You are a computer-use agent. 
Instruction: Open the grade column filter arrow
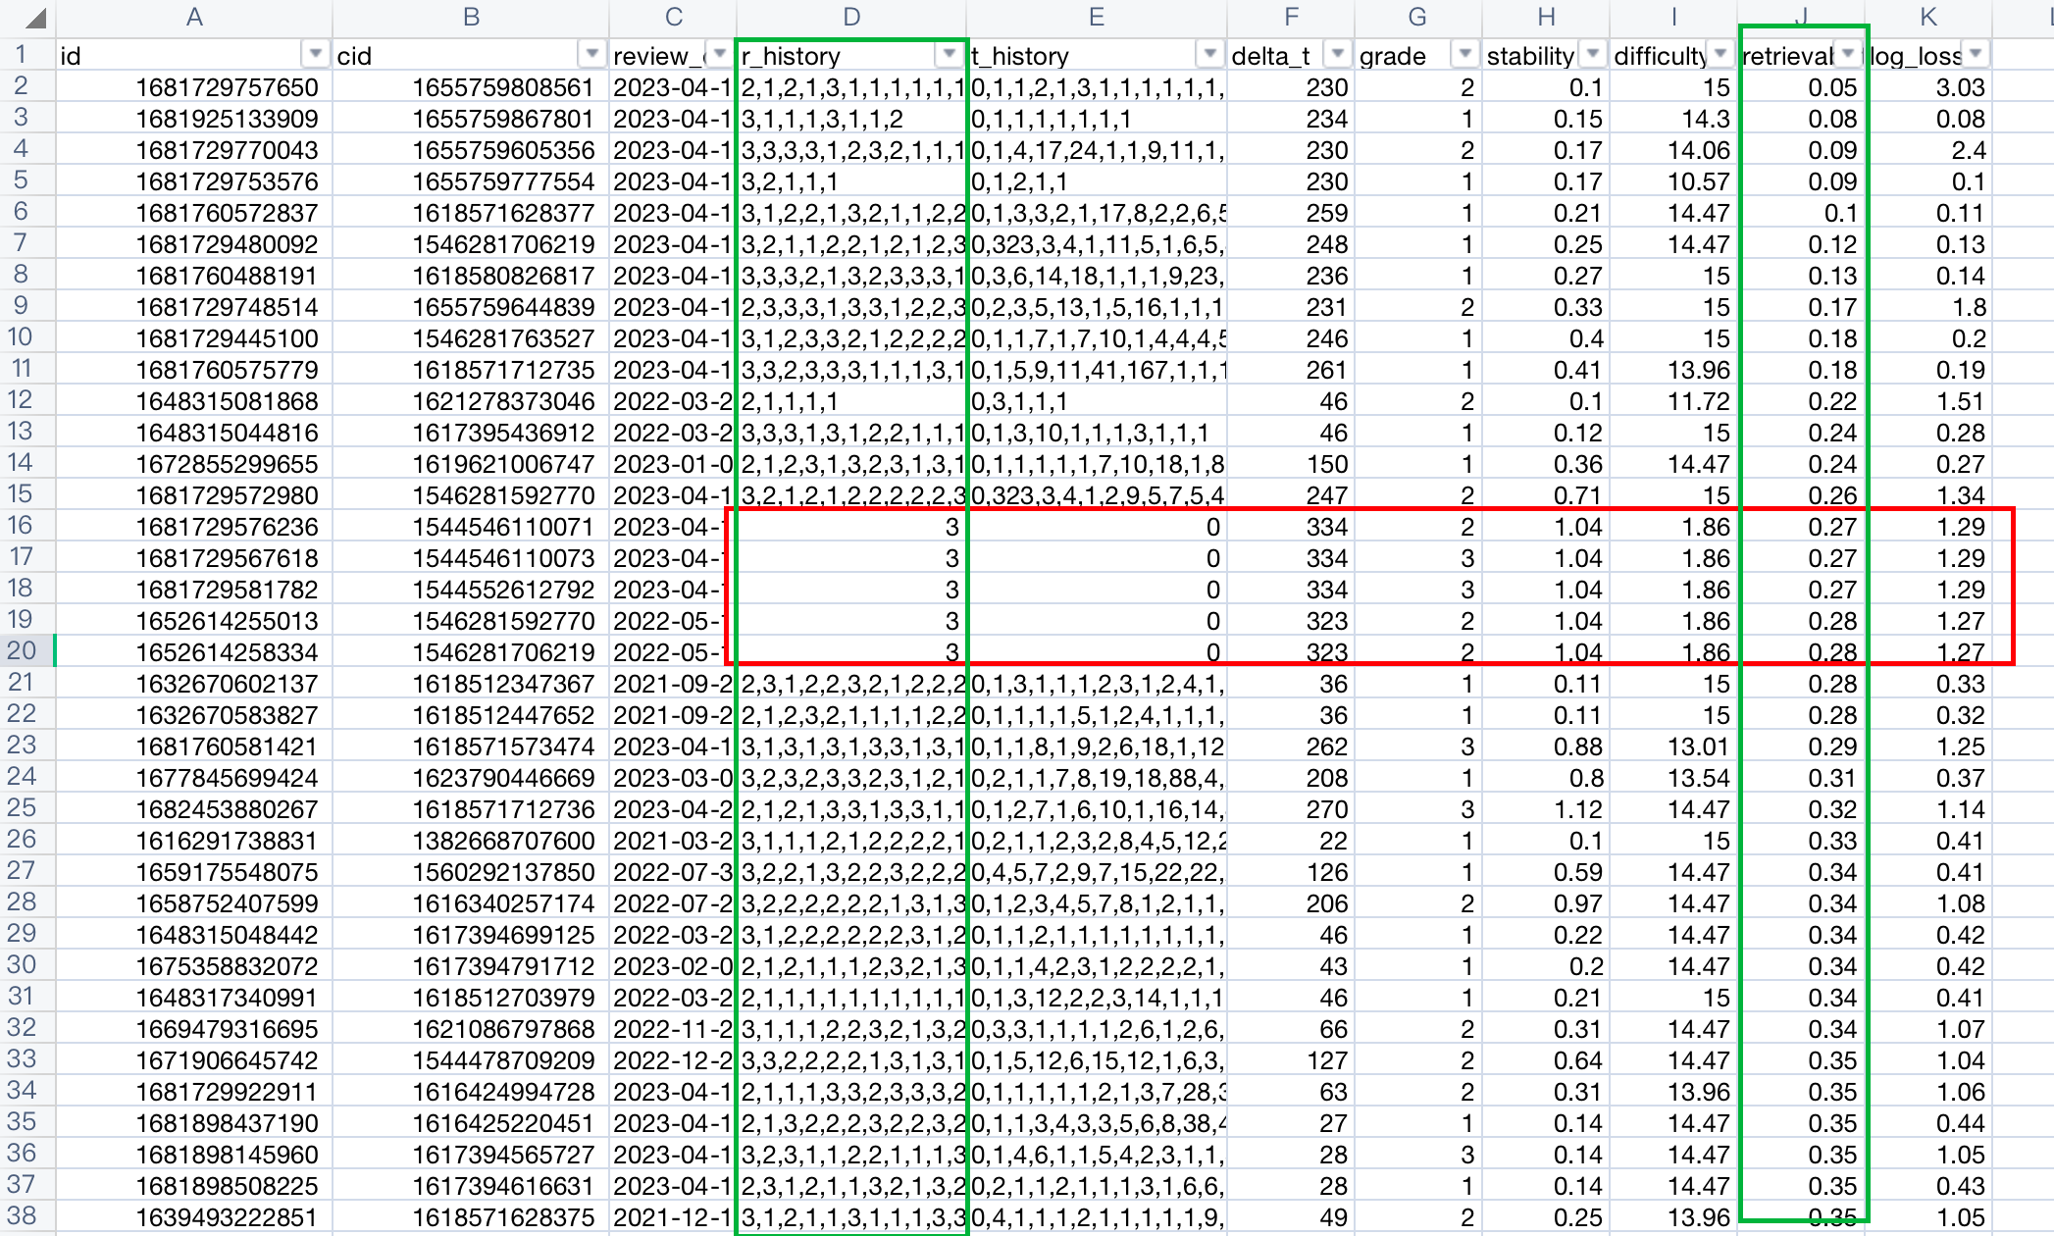[x=1463, y=55]
